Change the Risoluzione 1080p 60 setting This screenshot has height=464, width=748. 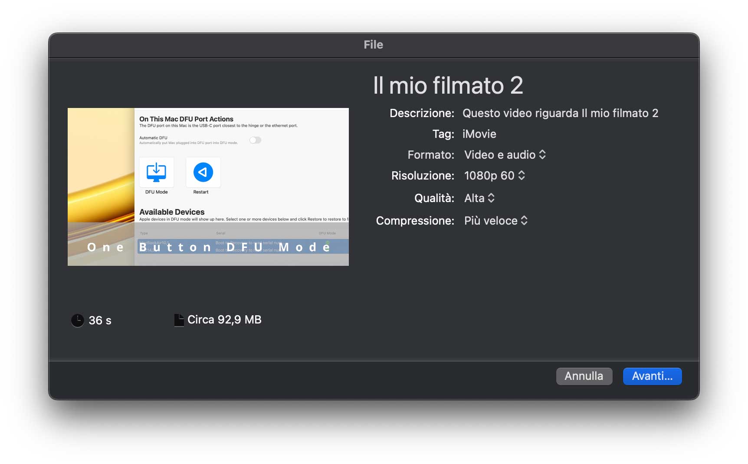(x=494, y=176)
